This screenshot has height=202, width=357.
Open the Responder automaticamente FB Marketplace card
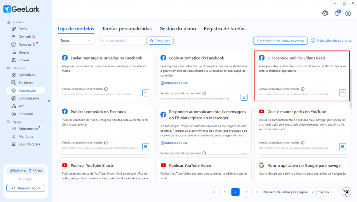[204, 129]
